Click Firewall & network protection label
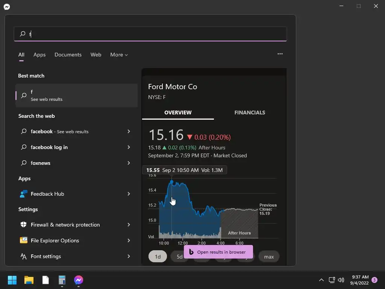The width and height of the screenshot is (385, 289). coord(65,225)
